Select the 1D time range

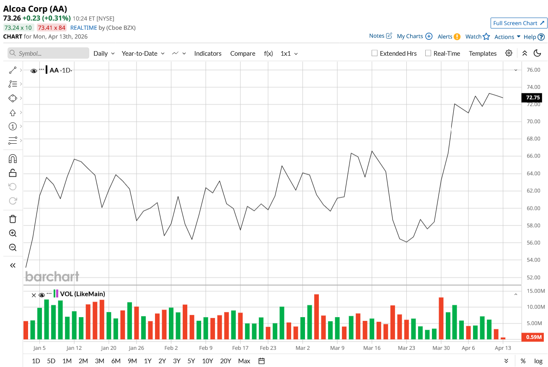pos(36,361)
